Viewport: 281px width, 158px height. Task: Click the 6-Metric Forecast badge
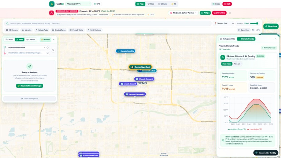269,48
